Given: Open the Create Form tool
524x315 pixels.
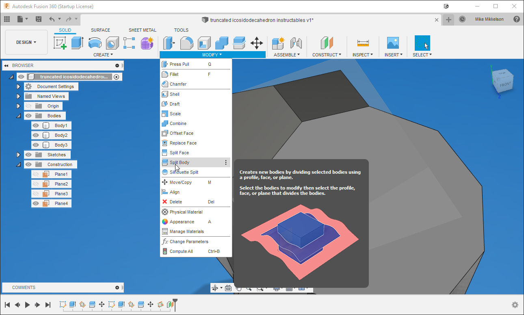Looking at the screenshot, I should pyautogui.click(x=147, y=43).
